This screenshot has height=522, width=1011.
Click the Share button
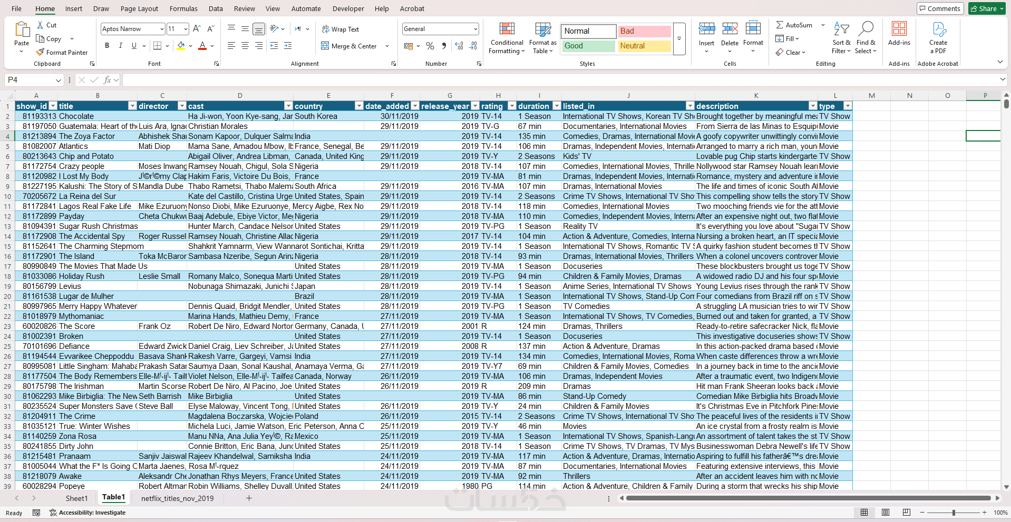[987, 8]
